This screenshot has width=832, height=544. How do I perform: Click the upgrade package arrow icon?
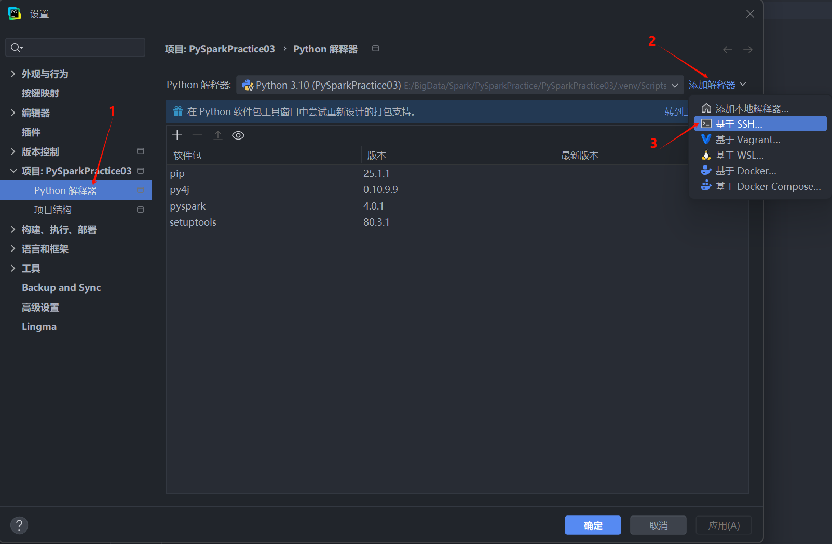click(218, 135)
